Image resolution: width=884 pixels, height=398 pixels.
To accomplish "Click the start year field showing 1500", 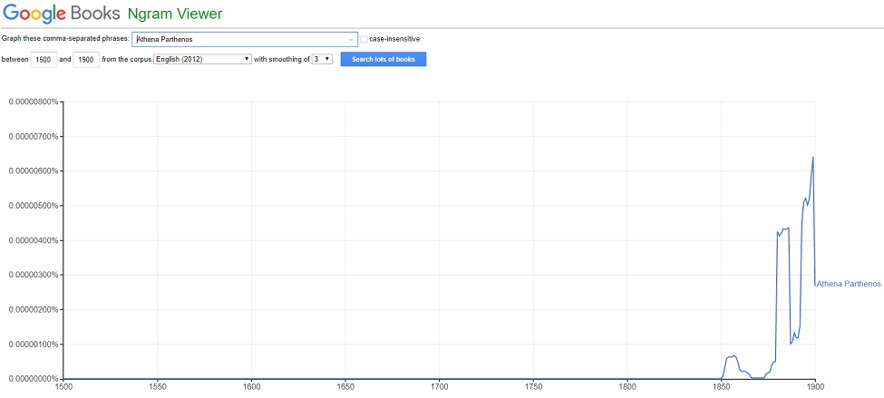I will [x=44, y=60].
